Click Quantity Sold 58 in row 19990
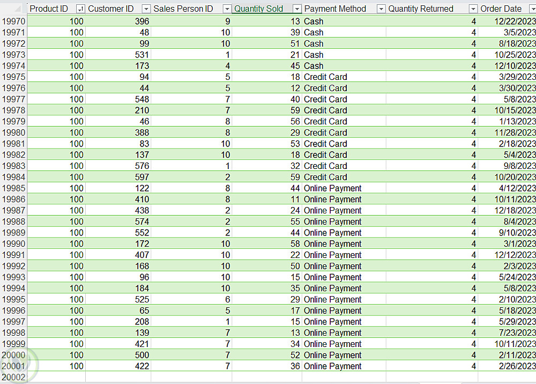Screen dimensions: 536x384 (267, 244)
